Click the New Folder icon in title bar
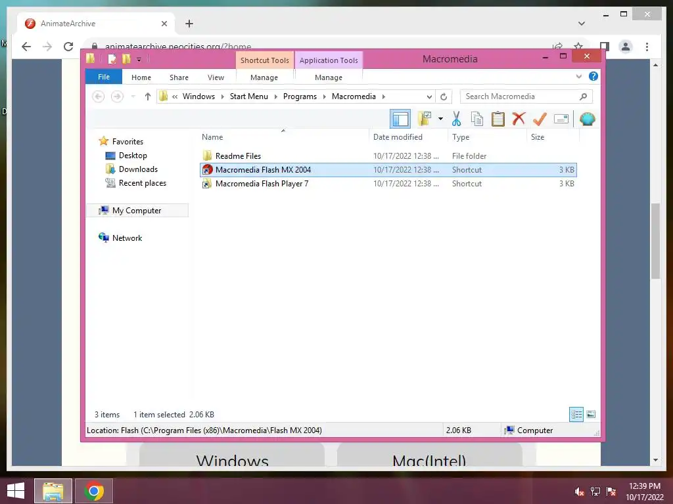 click(126, 58)
